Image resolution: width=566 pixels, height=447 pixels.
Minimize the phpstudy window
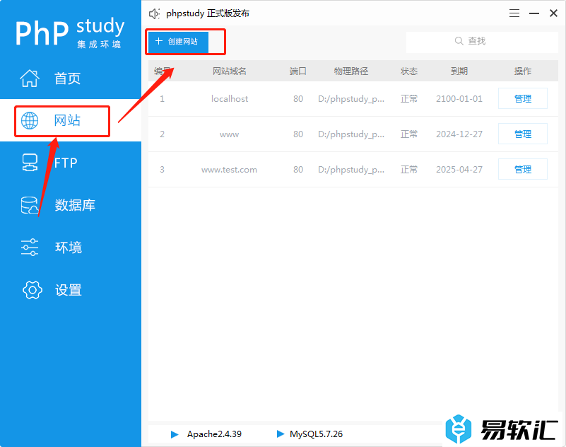tap(534, 13)
